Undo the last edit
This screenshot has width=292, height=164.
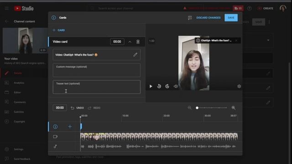pyautogui.click(x=77, y=108)
